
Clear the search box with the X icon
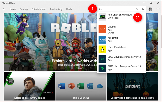tap(137, 9)
